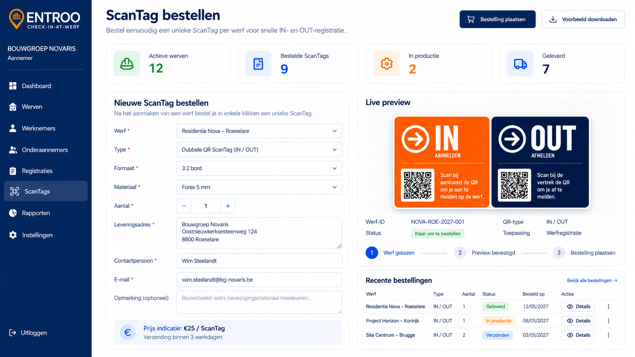This screenshot has height=357, width=635.
Task: Select step 2 Preview bevestigd
Action: (485, 253)
